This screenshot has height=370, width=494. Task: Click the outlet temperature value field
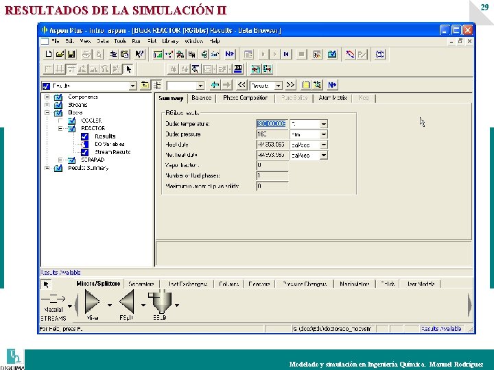[272, 124]
